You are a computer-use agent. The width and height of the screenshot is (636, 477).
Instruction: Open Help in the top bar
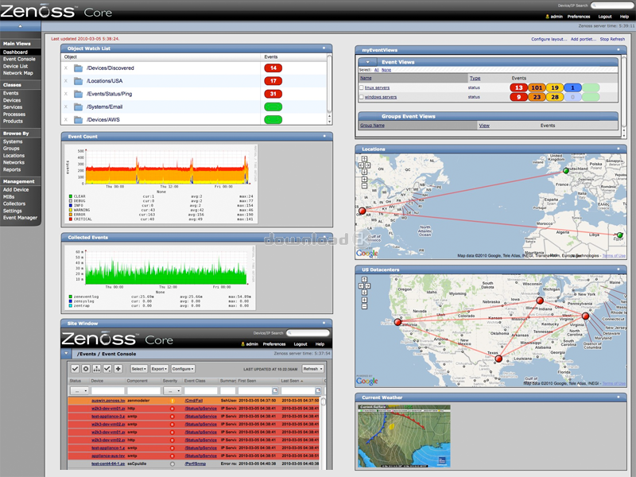tap(624, 17)
